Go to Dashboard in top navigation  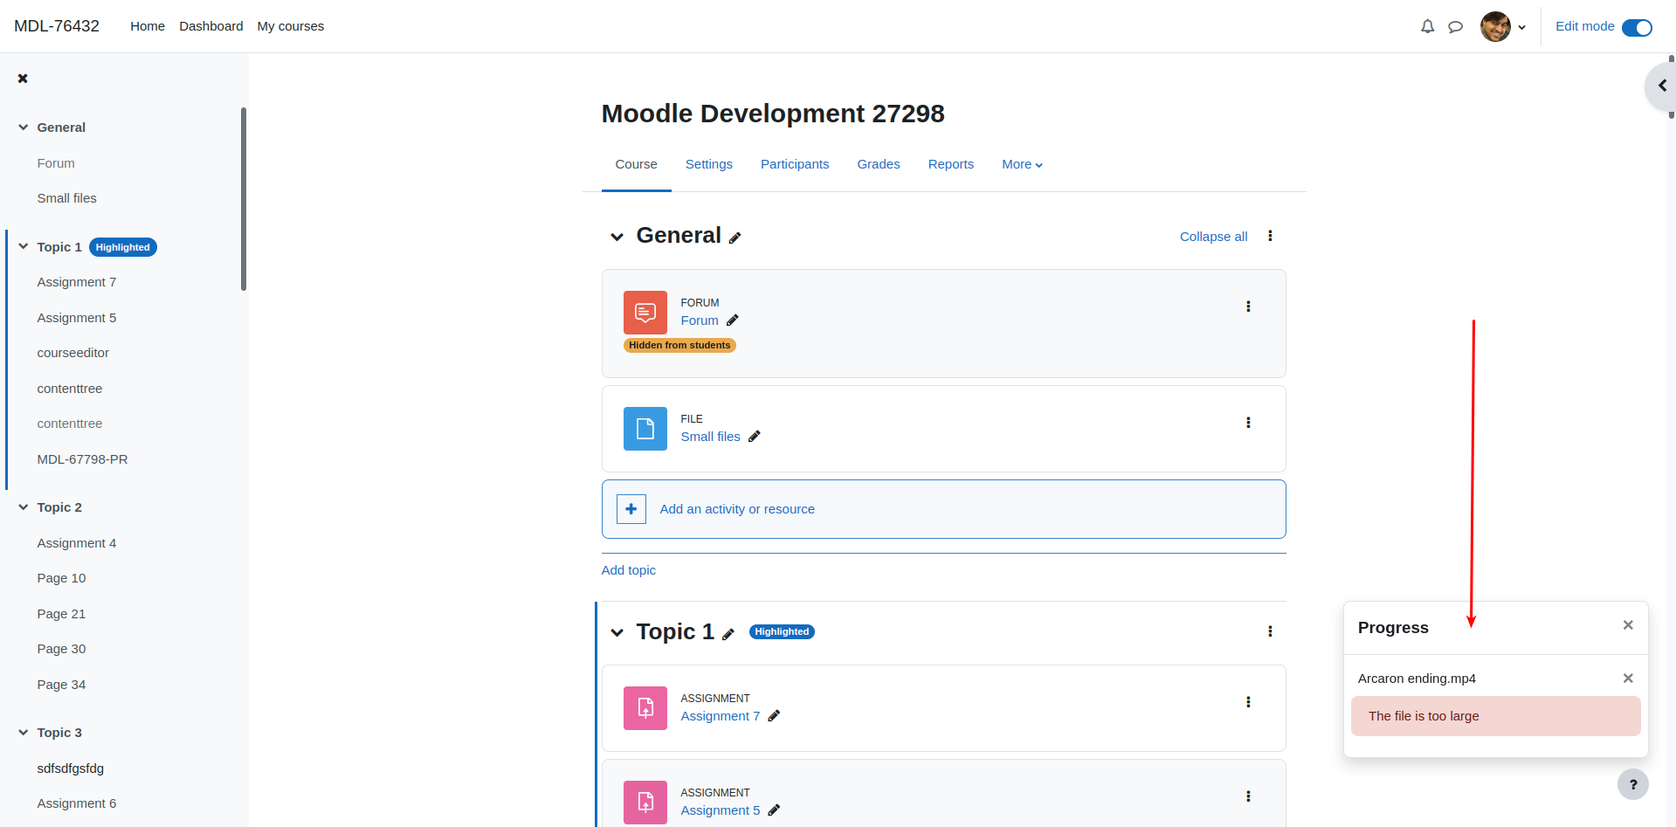211,26
